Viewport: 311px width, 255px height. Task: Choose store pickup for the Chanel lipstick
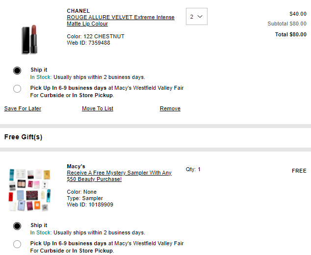pos(17,89)
